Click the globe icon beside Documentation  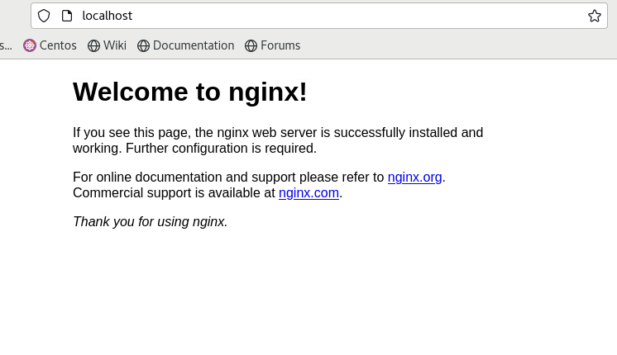pos(143,45)
